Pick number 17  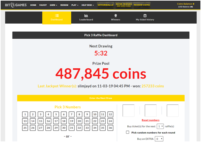56,121
